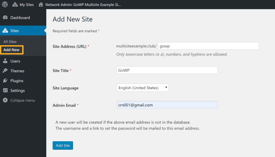The image size is (275, 157).
Task: Click the Site Address URL field
Action: click(208, 46)
